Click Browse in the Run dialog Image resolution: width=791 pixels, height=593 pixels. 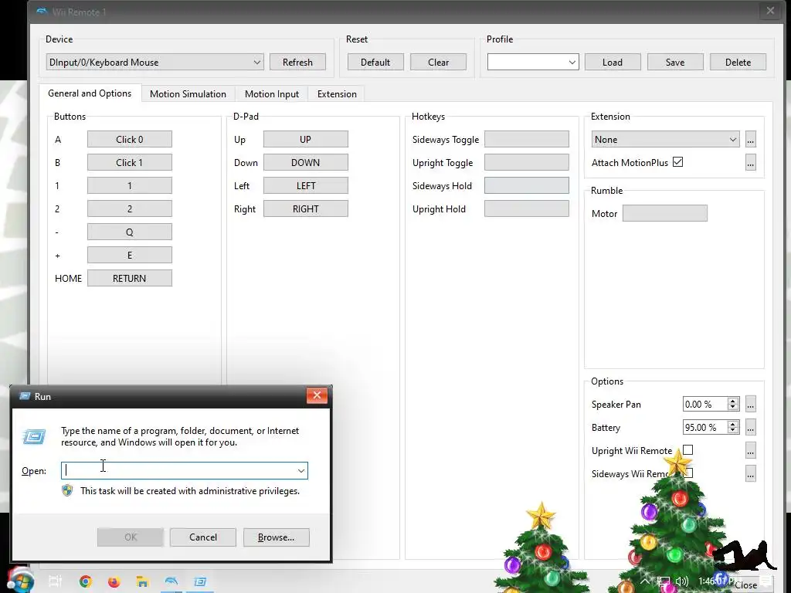[276, 537]
